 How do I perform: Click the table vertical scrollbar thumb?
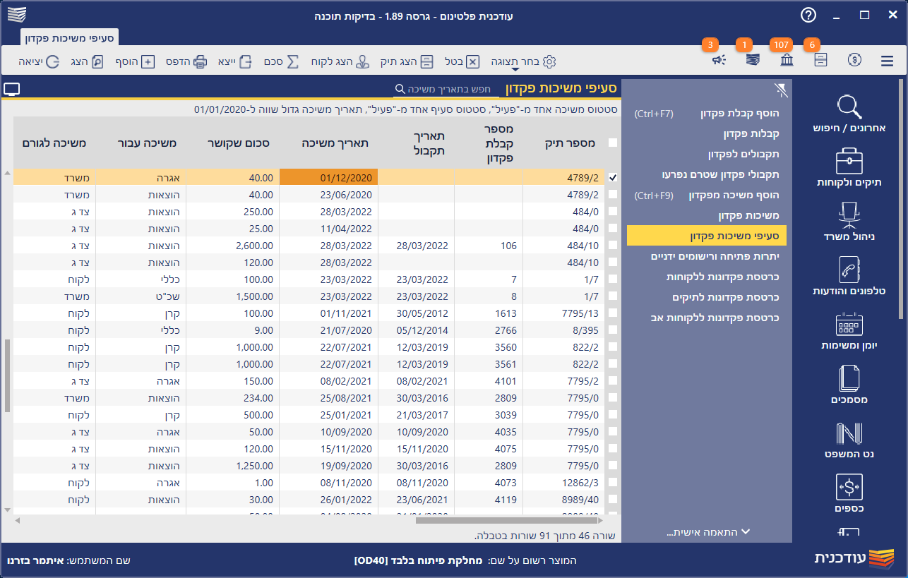point(7,375)
